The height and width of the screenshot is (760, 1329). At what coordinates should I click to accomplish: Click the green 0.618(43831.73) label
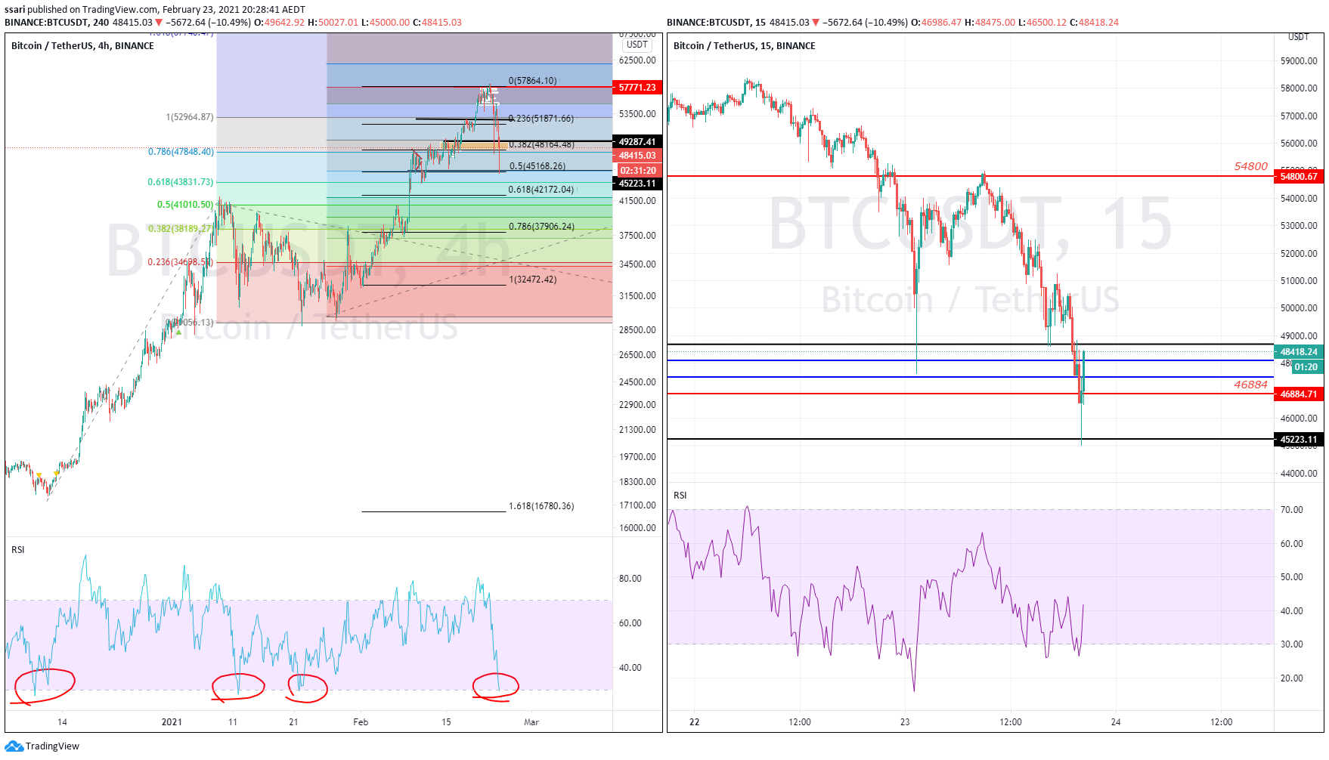tap(181, 182)
